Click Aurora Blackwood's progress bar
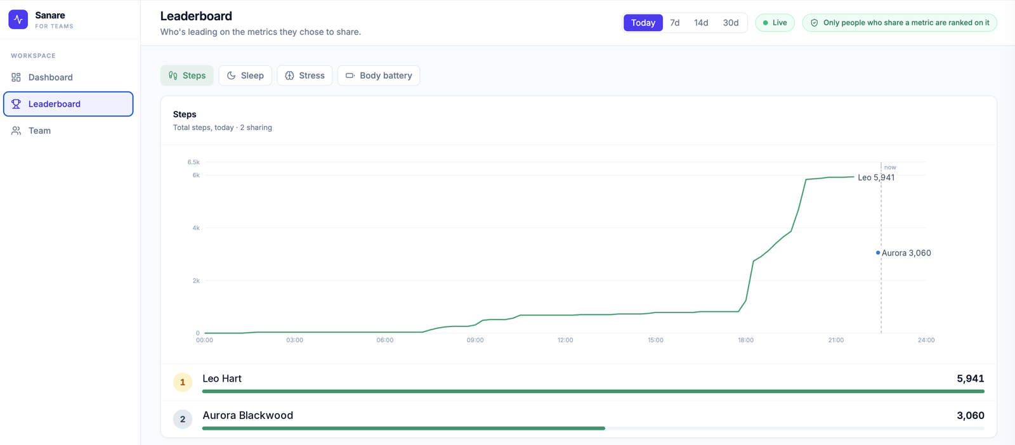 click(x=593, y=429)
